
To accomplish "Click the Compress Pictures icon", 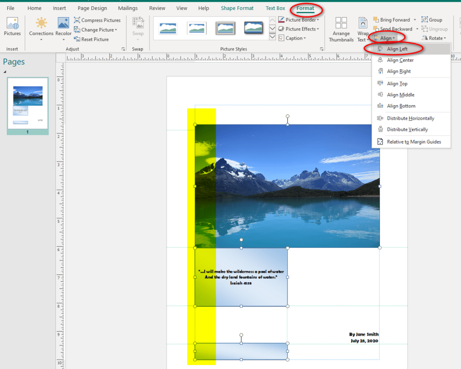I will coord(77,20).
